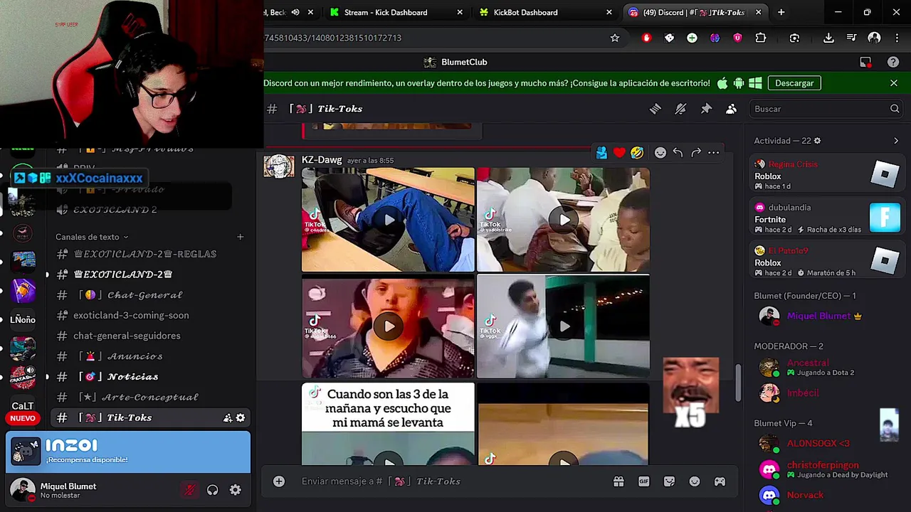This screenshot has width=911, height=512.
Task: Open the exoticland-3-coming-soon channel
Action: pyautogui.click(x=152, y=315)
